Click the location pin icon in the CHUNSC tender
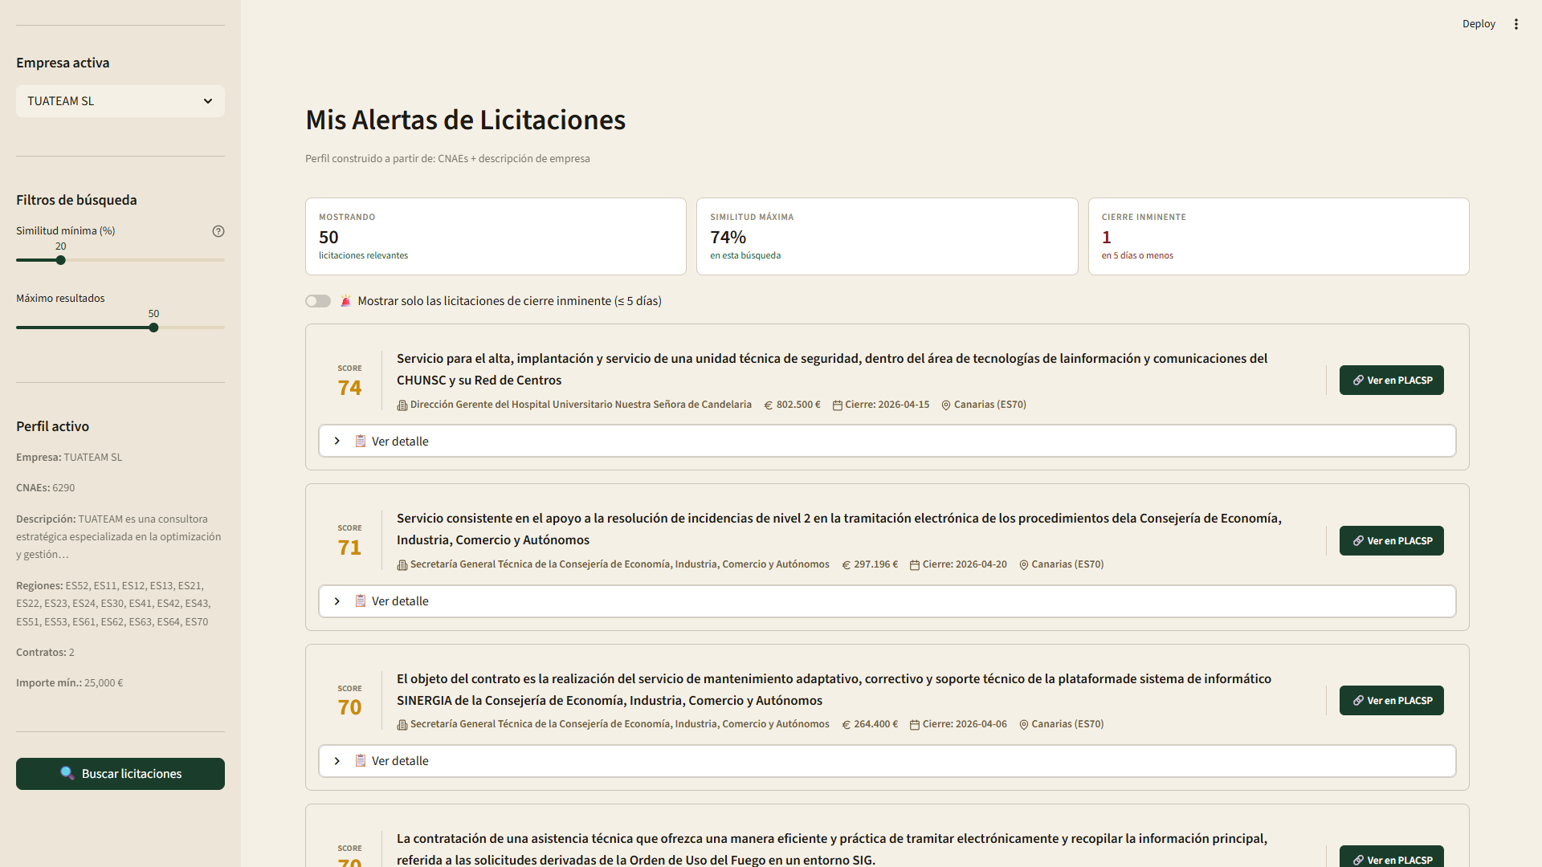Viewport: 1542px width, 867px height. tap(946, 405)
